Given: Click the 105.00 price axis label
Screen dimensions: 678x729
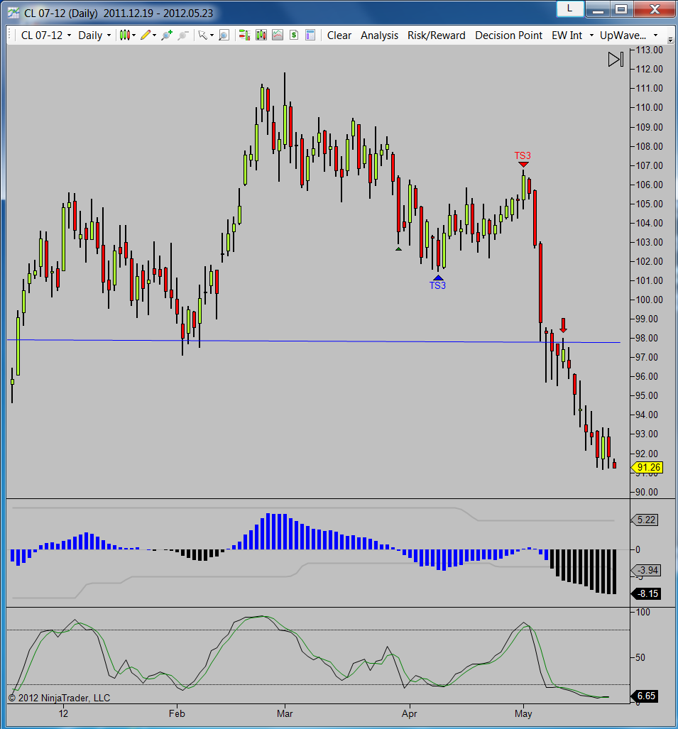Looking at the screenshot, I should 649,204.
